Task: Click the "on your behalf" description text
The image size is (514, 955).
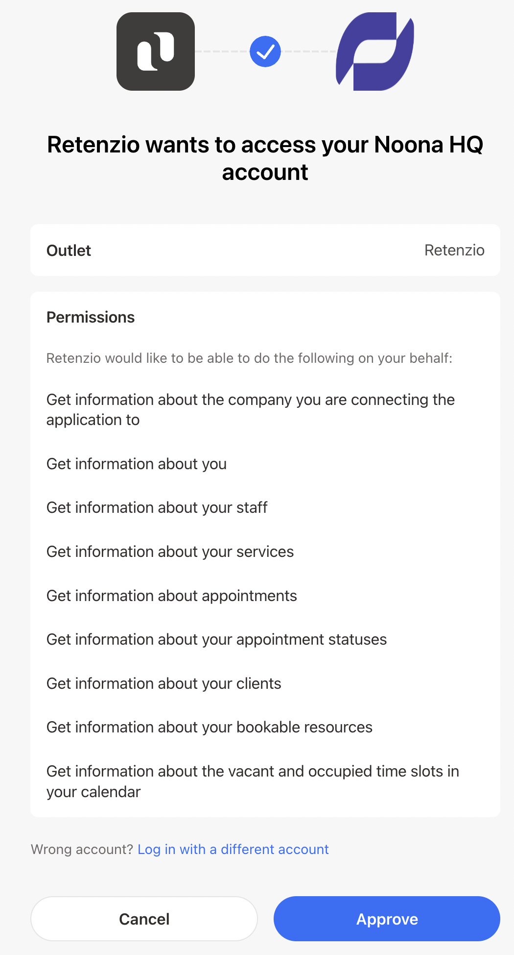Action: (x=249, y=358)
